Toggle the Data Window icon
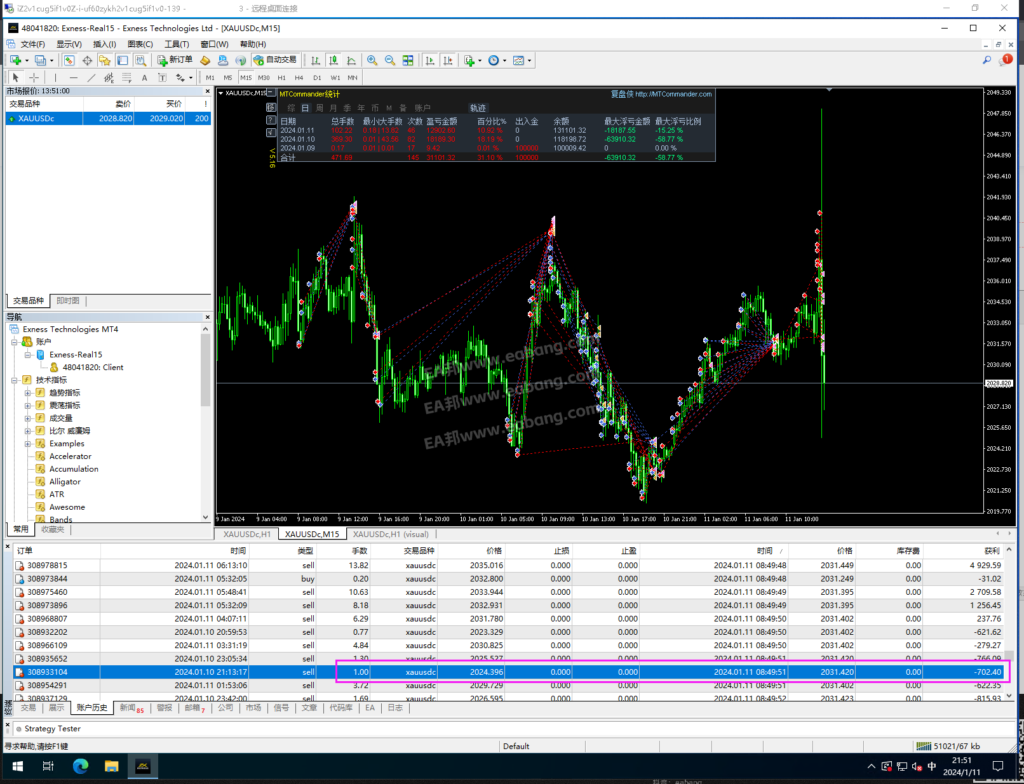 pyautogui.click(x=87, y=60)
